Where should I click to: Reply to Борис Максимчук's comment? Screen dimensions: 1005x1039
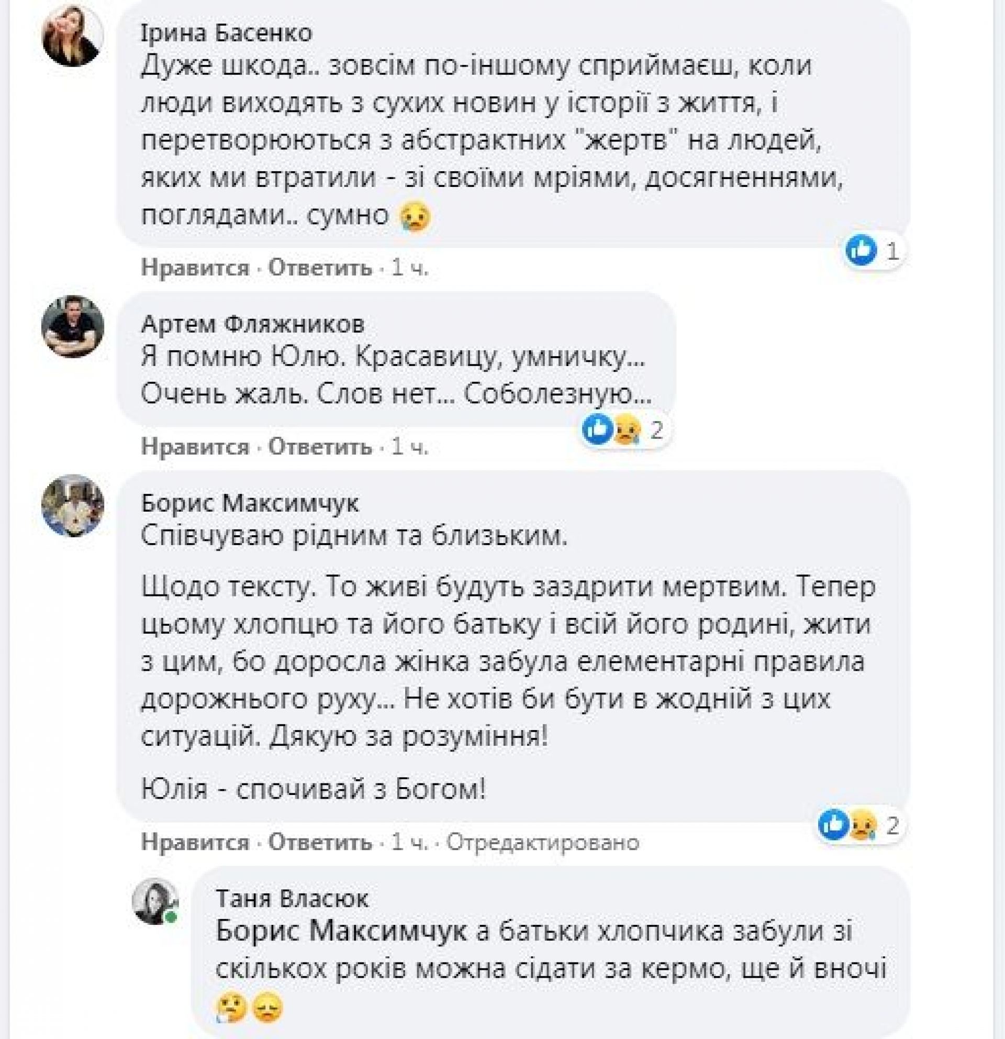pyautogui.click(x=320, y=842)
